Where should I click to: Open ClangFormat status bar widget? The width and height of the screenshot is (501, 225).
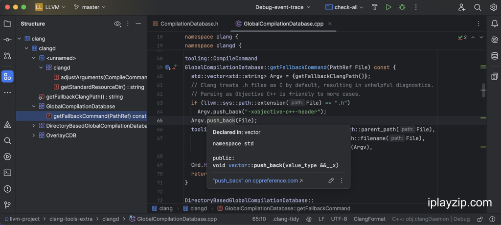[369, 219]
